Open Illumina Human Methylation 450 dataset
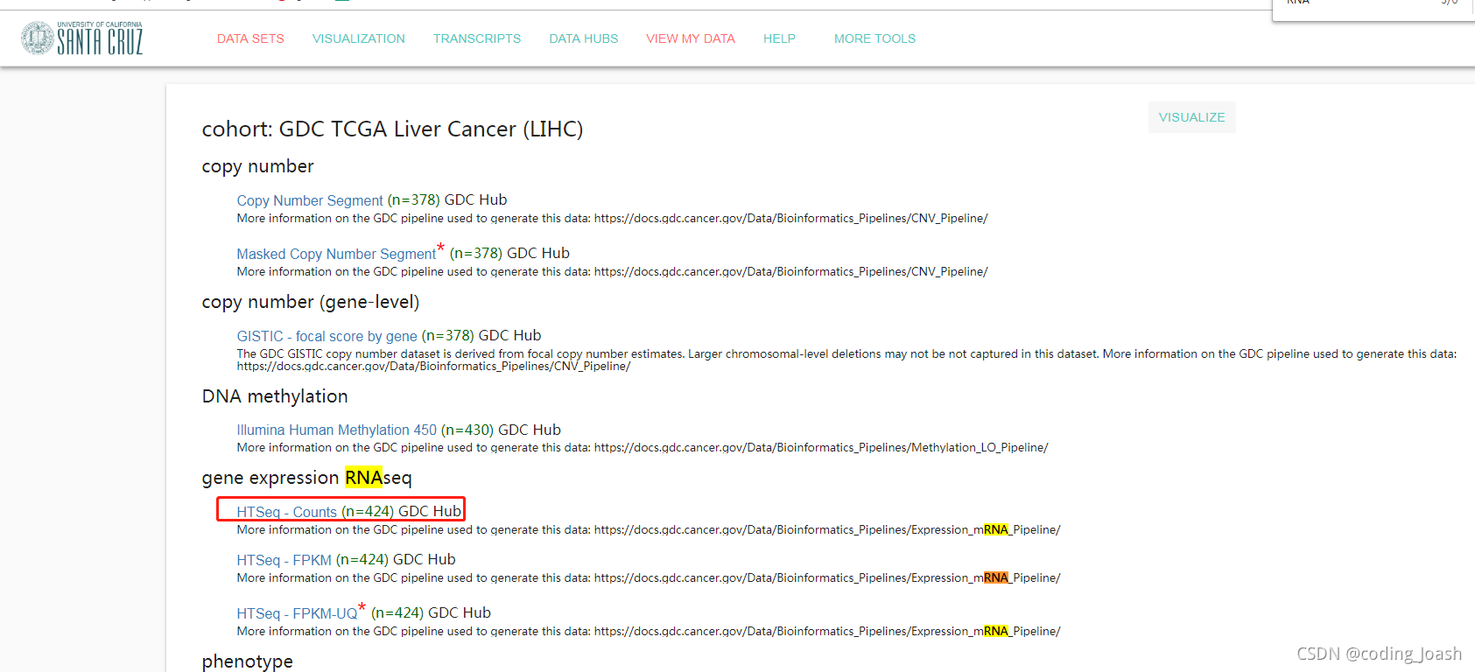 click(336, 430)
